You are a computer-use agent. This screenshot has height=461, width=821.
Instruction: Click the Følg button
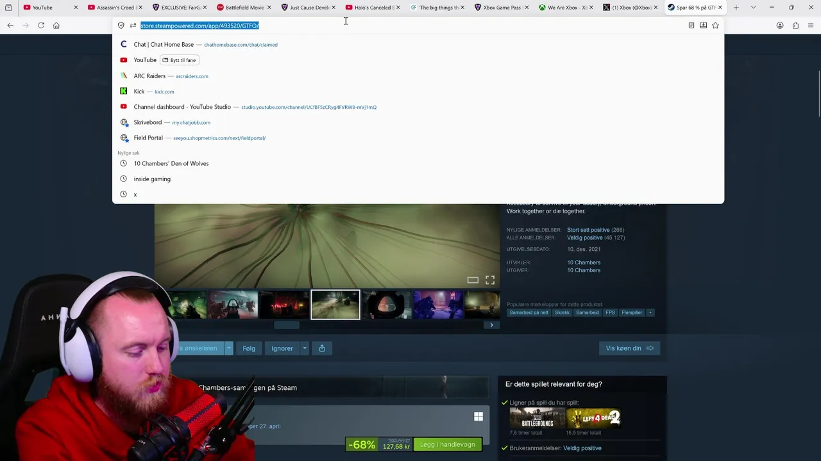[x=249, y=348]
